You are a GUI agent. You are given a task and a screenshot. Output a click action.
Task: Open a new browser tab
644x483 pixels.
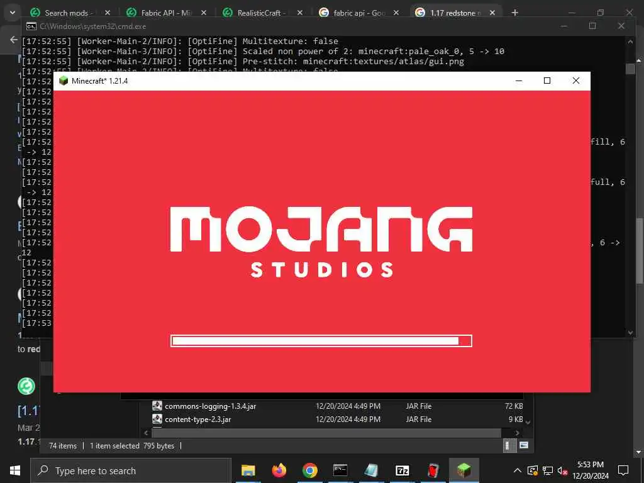point(515,13)
